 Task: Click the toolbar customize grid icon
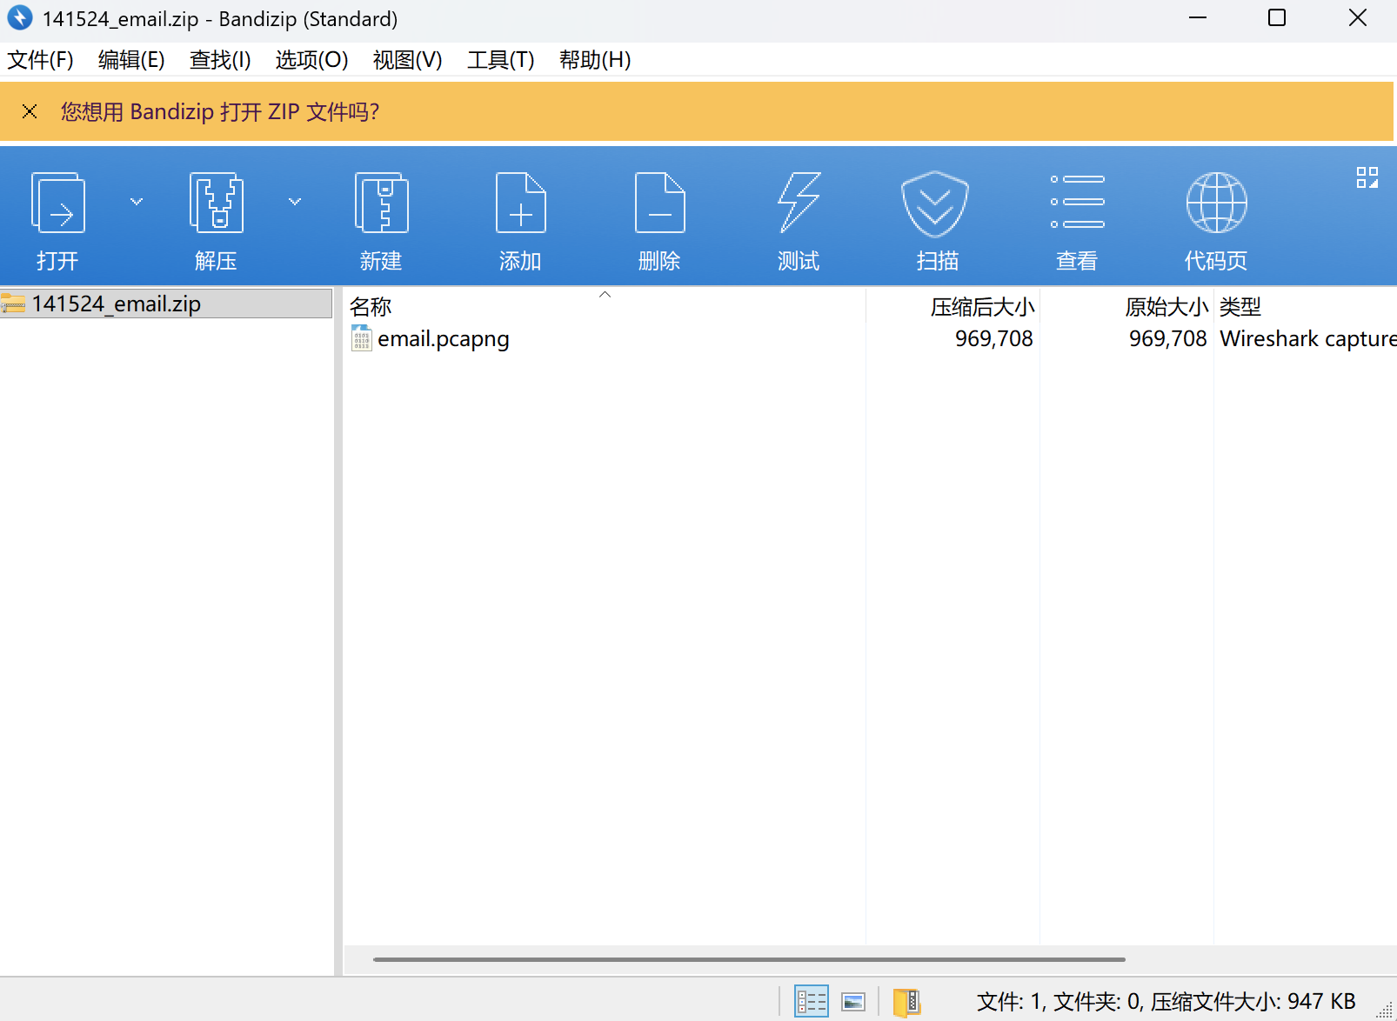(1367, 177)
